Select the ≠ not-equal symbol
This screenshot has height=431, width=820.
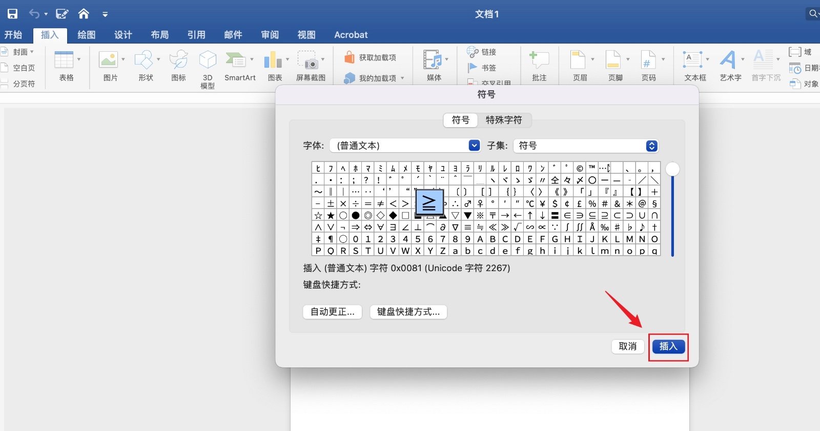click(380, 203)
